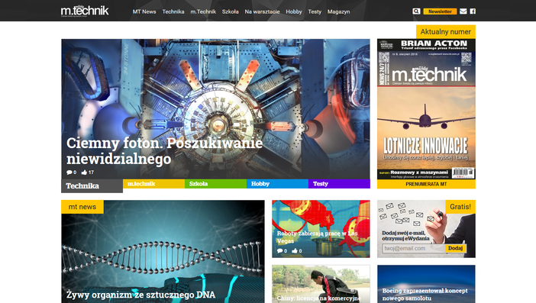Select the green Szkoła slider tab
This screenshot has width=536, height=303.
click(x=216, y=184)
